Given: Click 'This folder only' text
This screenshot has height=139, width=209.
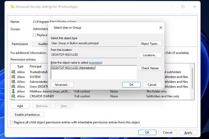Looking at the screenshot, I should click(156, 91).
